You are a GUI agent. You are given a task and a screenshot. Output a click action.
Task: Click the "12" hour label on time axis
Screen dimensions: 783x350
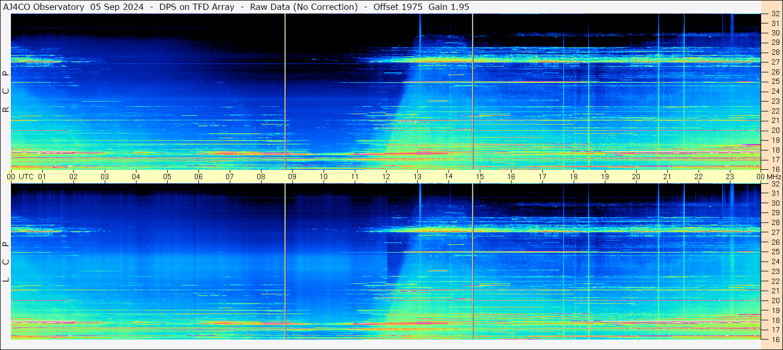tap(386, 177)
